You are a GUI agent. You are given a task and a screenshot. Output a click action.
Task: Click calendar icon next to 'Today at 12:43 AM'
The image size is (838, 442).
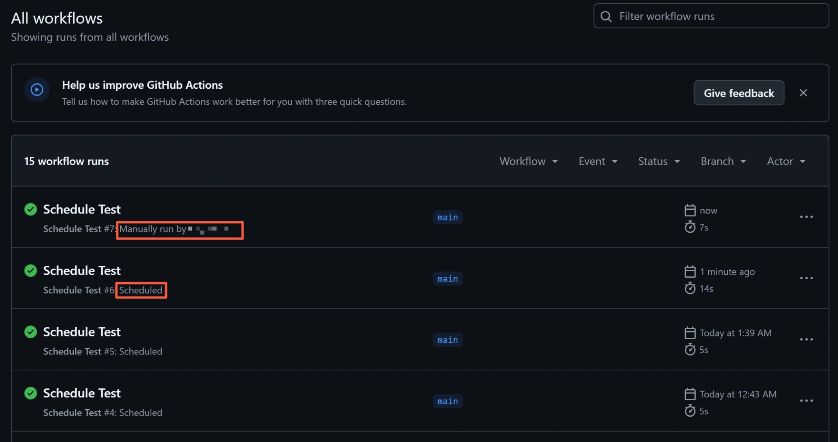pyautogui.click(x=690, y=394)
